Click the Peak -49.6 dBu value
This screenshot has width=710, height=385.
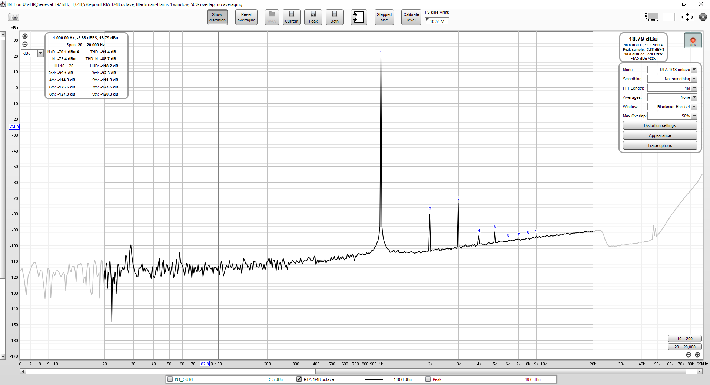coord(532,379)
